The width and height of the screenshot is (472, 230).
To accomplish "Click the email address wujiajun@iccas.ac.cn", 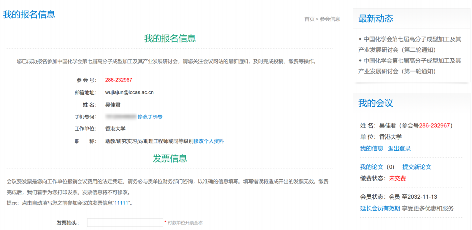I will 129,92.
